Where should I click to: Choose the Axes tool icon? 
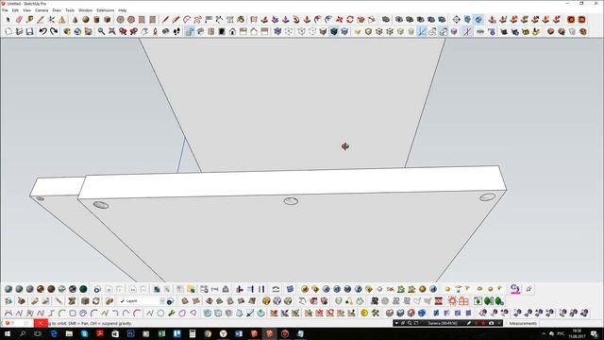(51, 20)
